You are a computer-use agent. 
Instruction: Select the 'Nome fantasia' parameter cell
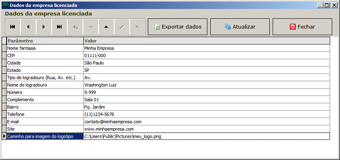coord(45,48)
